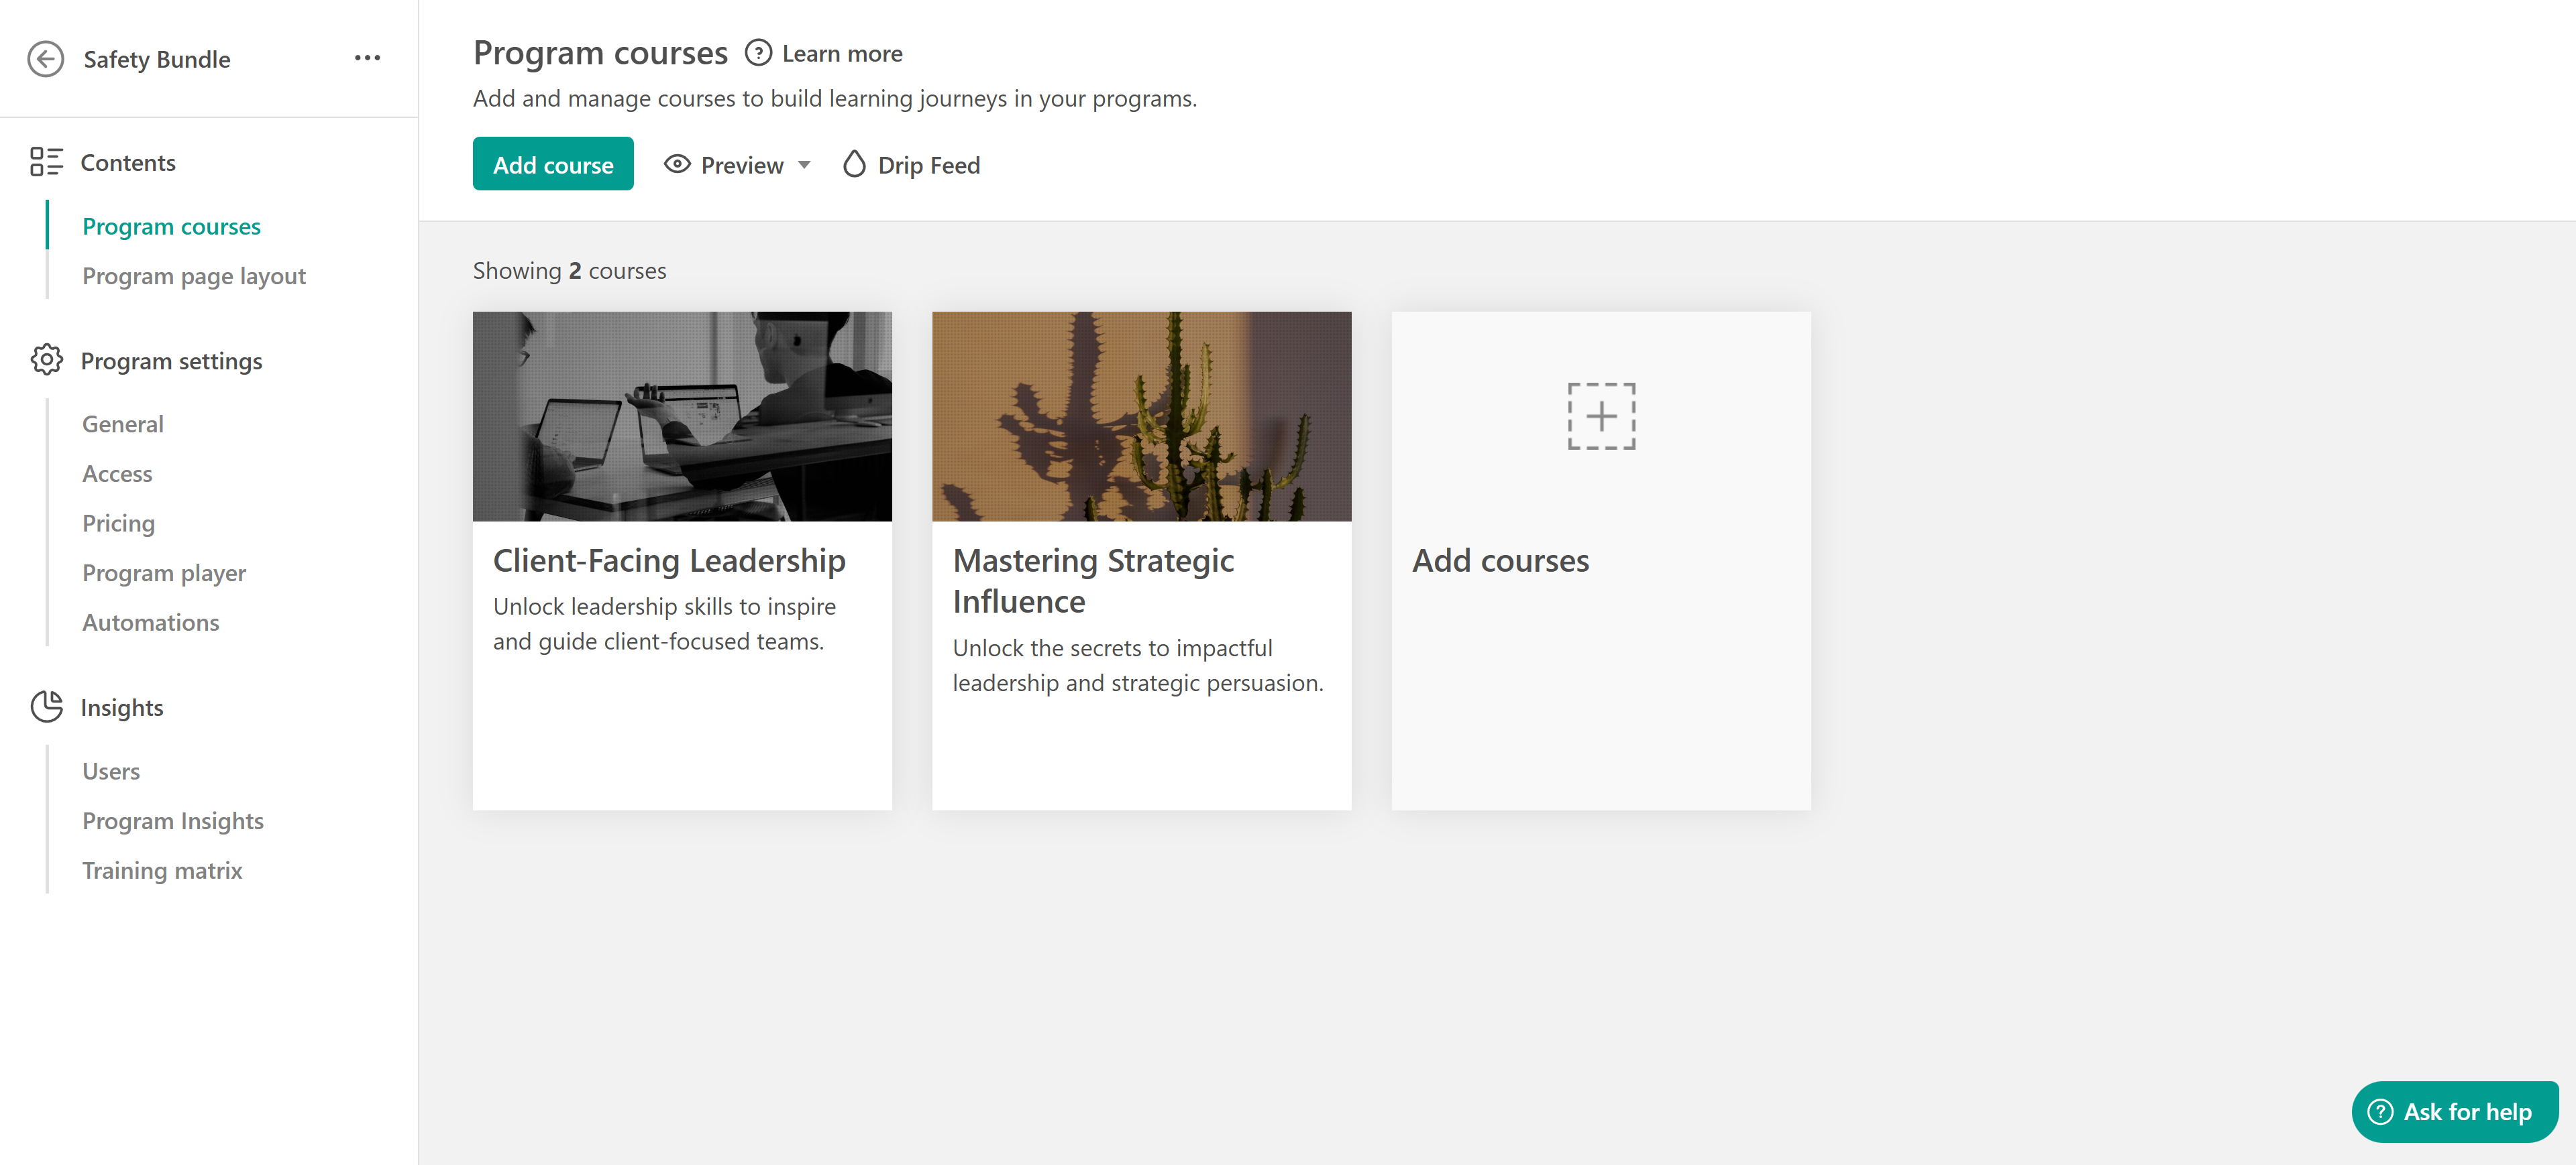Open Client-Facing Leadership course thumbnail
This screenshot has width=2576, height=1165.
[682, 416]
